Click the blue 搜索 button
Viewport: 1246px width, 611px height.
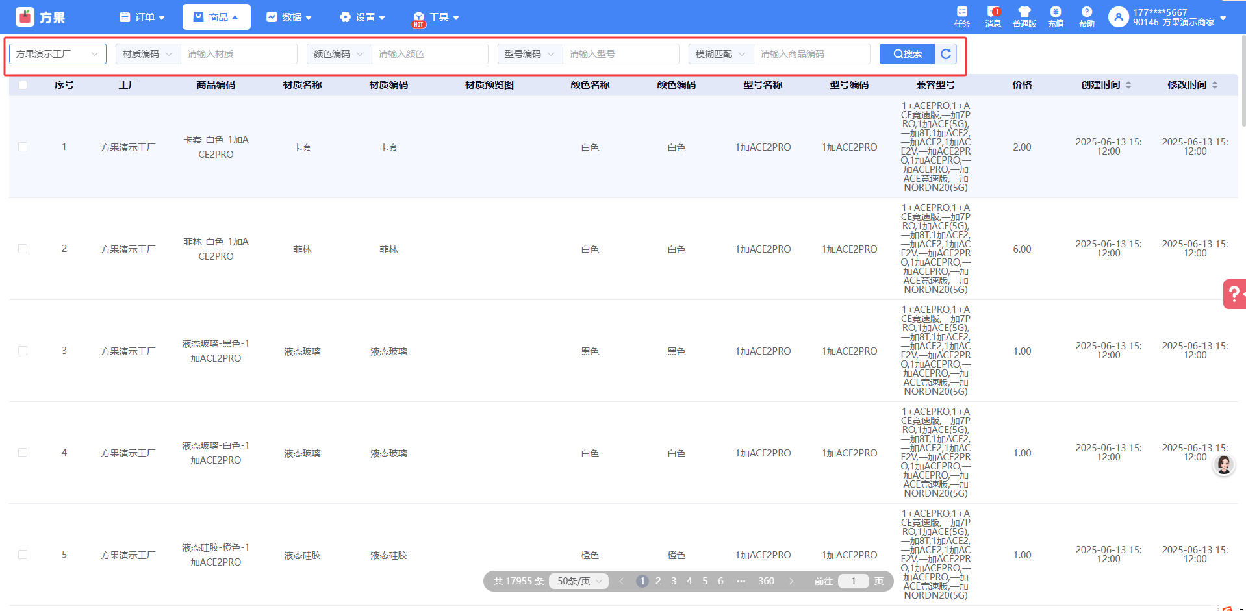907,54
